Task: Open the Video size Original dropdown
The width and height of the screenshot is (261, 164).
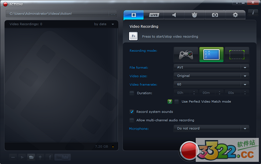Action: pos(211,76)
